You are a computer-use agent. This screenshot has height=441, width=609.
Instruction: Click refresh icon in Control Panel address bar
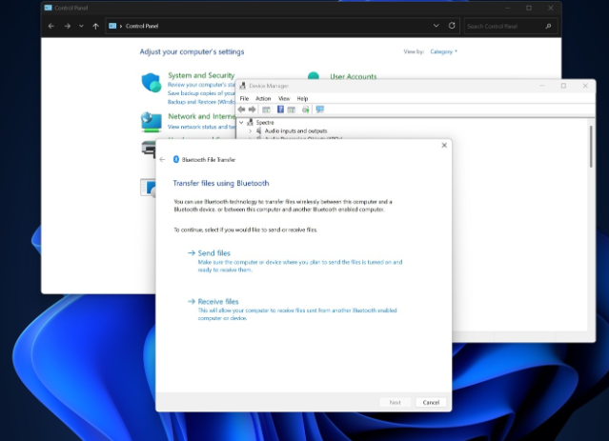click(x=452, y=26)
